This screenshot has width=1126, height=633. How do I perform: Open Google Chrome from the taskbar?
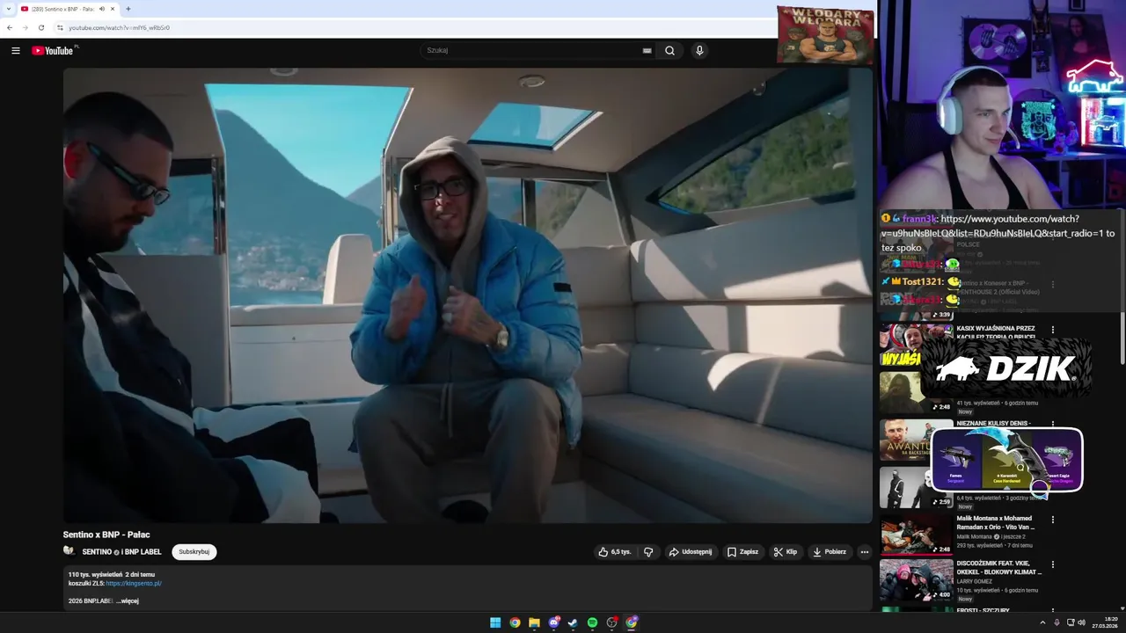(x=515, y=622)
